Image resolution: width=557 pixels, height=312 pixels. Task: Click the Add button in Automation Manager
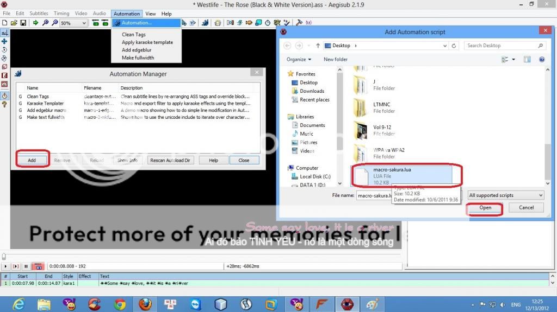[32, 160]
